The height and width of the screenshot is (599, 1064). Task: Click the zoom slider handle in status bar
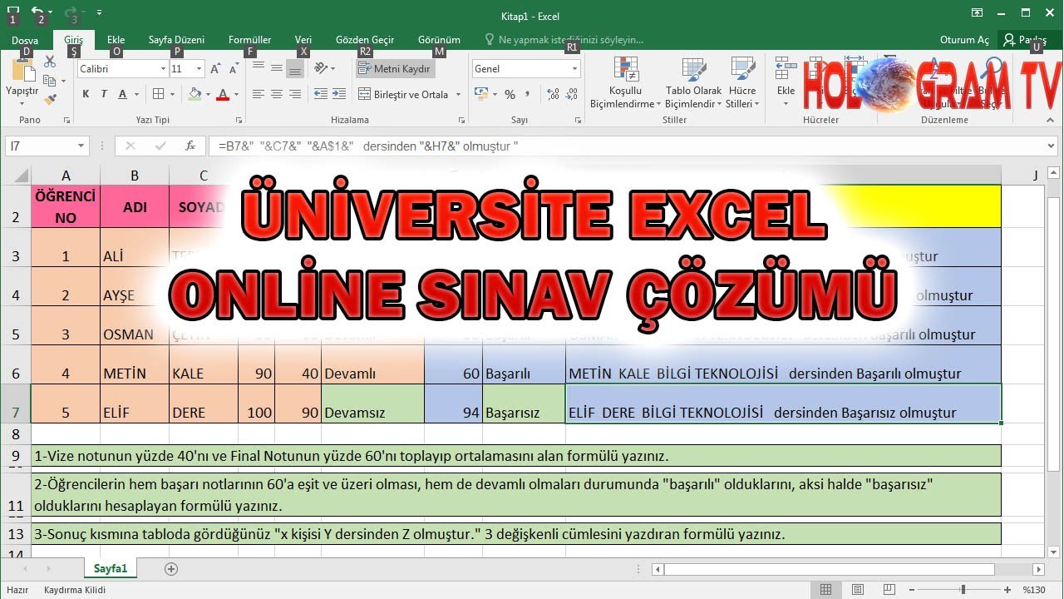tap(963, 590)
